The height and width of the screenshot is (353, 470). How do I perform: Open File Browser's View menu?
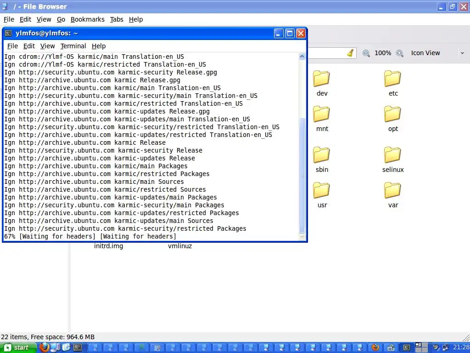click(x=44, y=19)
